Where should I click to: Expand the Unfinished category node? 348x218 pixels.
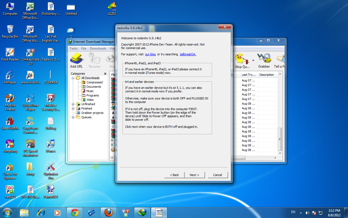(x=73, y=104)
